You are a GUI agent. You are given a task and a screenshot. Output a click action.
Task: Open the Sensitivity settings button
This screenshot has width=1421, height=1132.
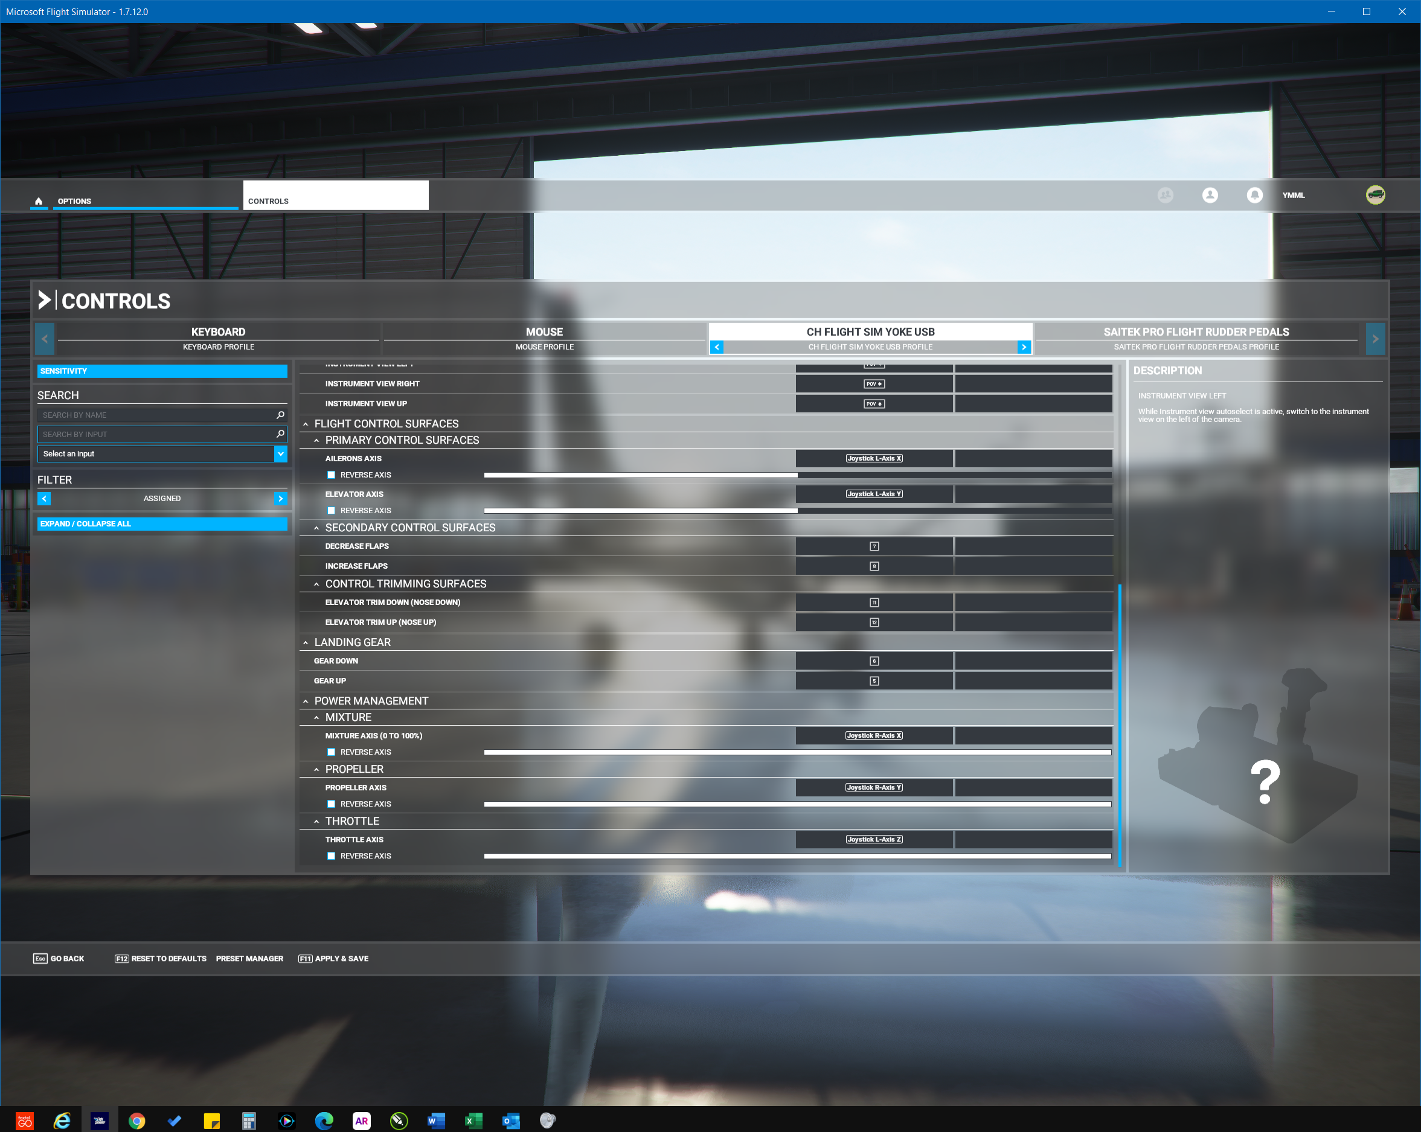tap(162, 371)
